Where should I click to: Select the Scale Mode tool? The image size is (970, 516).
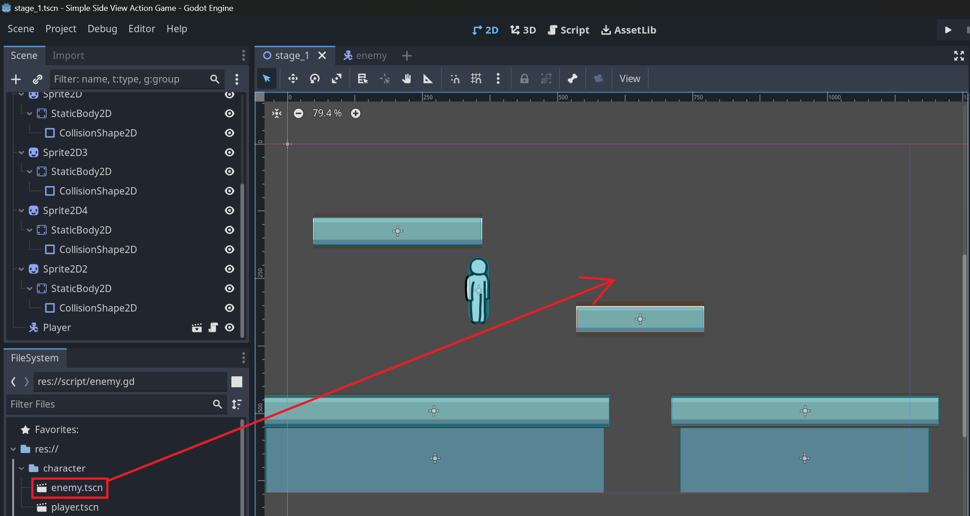pyautogui.click(x=336, y=79)
